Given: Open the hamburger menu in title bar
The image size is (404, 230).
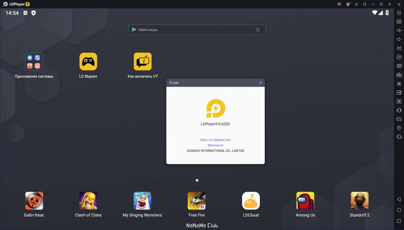Looking at the screenshot, I should pyautogui.click(x=356, y=4).
